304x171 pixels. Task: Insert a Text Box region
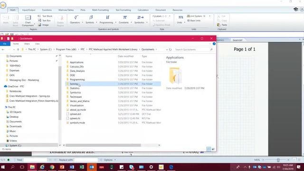(44, 20)
